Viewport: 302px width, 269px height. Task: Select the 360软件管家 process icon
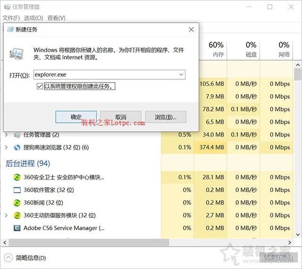click(17, 190)
